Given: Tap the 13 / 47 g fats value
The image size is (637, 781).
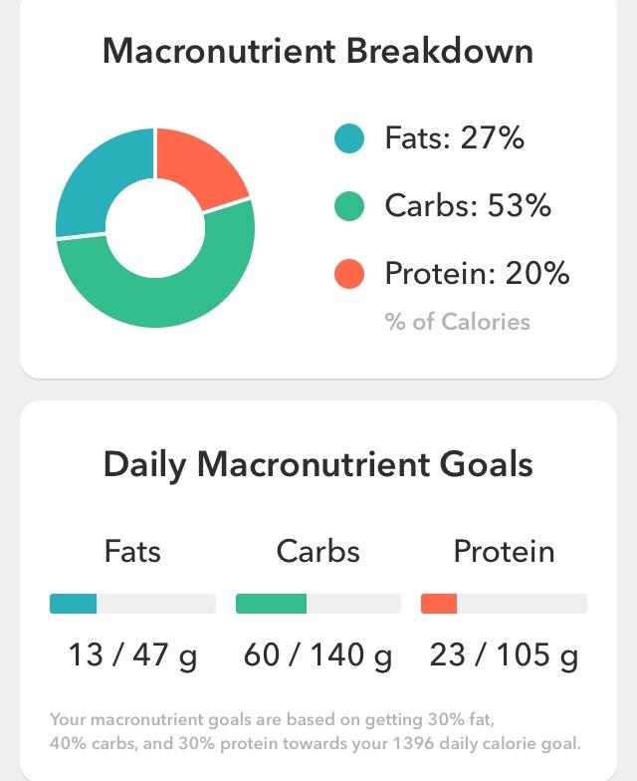Looking at the screenshot, I should click(132, 655).
